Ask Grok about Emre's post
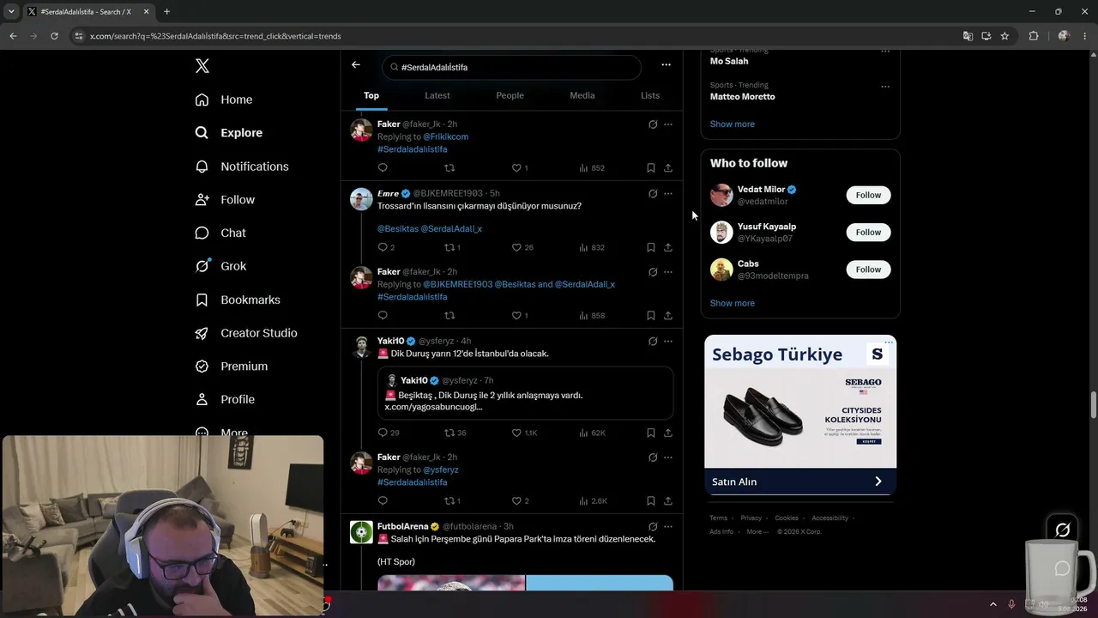Image resolution: width=1098 pixels, height=618 pixels. point(653,194)
